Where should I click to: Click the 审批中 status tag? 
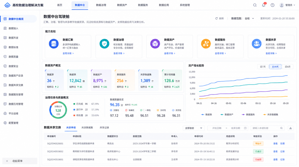258,144
